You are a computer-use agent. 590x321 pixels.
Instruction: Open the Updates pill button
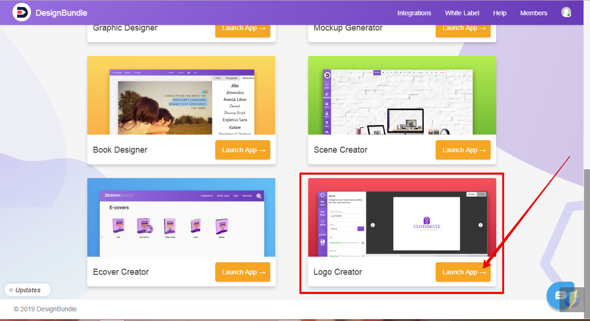28,290
